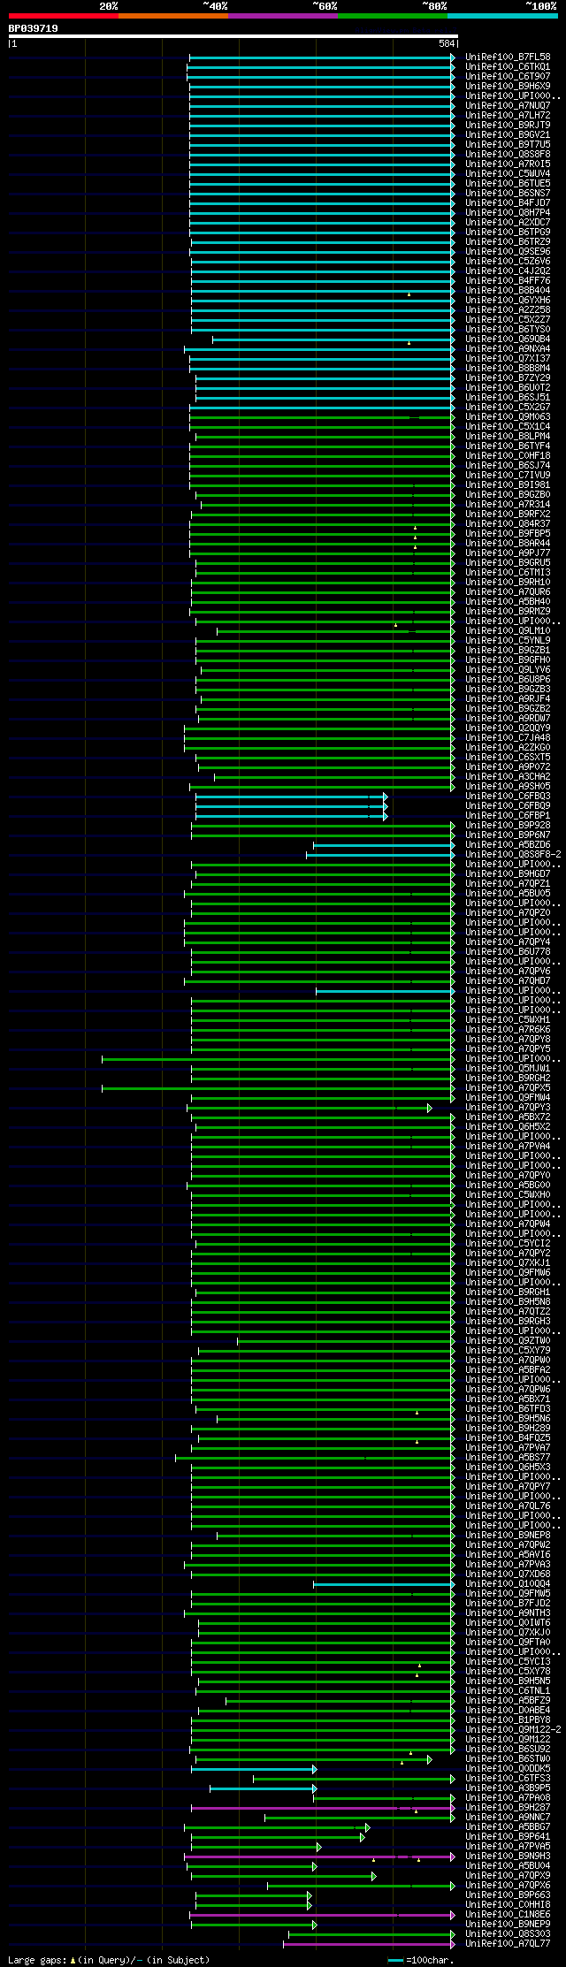Select the UniRef100_A7PVA4 label
This screenshot has height=1967, width=566.
tap(508, 1147)
